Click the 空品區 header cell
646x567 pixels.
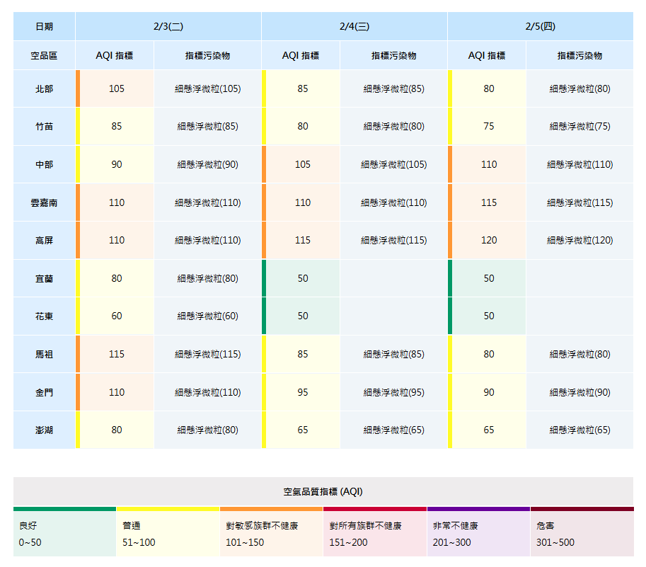tap(42, 55)
